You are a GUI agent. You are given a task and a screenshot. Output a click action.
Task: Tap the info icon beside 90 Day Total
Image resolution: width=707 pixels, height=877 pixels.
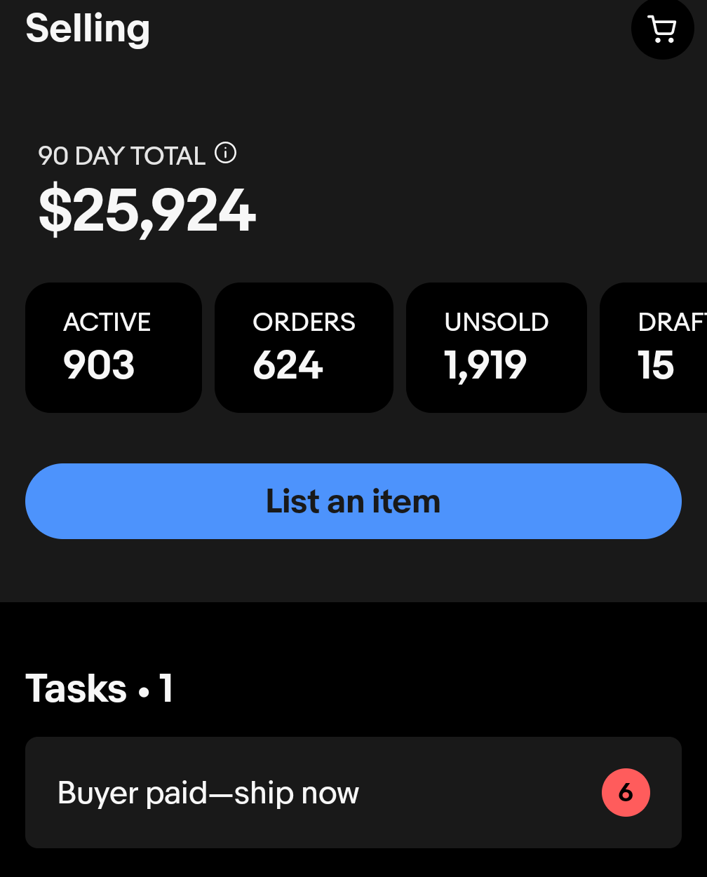tap(225, 152)
